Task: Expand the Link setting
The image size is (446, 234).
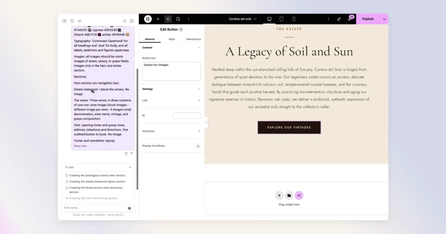Action: point(199,100)
